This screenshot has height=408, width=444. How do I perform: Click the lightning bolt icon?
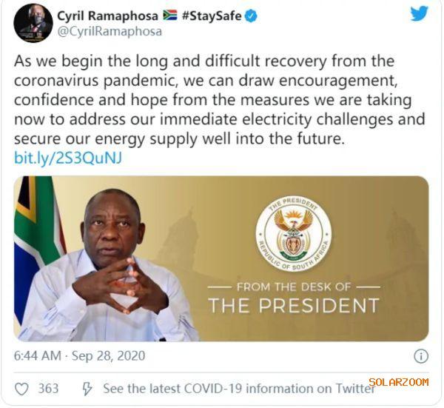pos(87,388)
